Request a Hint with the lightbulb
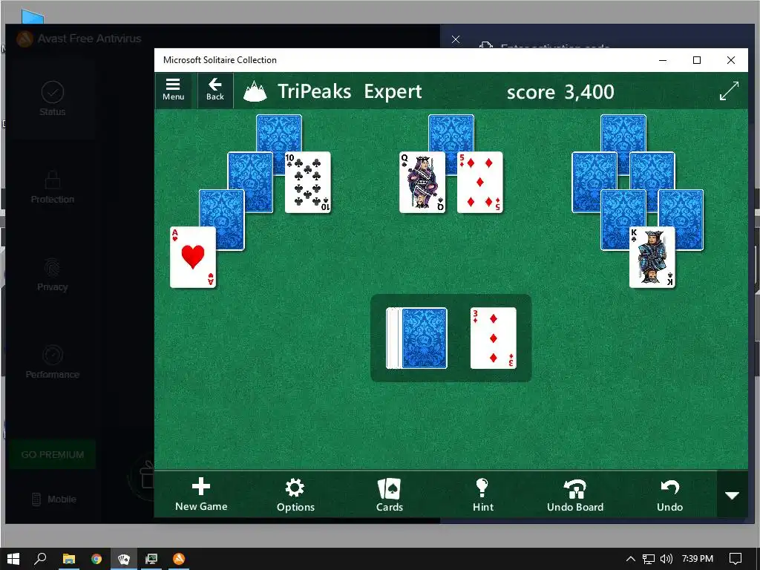This screenshot has width=760, height=570. coord(482,495)
